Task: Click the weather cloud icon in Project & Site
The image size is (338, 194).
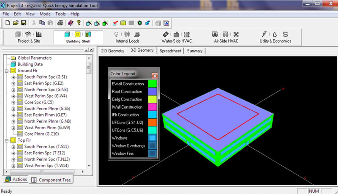Action: coord(28,34)
